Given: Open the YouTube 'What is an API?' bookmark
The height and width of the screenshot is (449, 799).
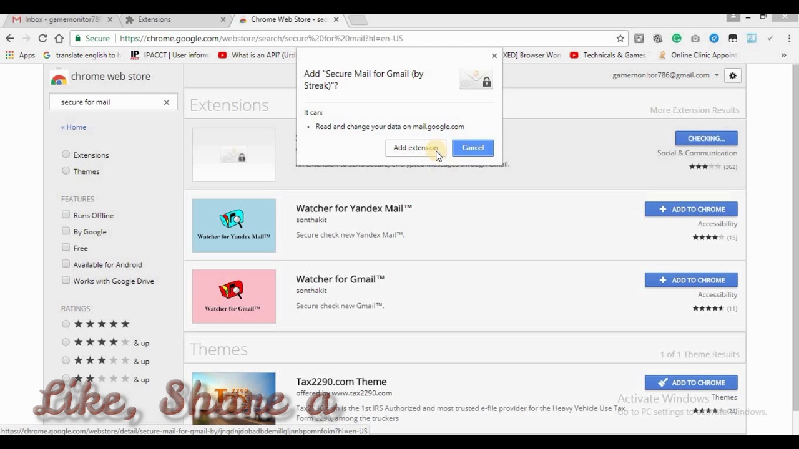Looking at the screenshot, I should pos(257,55).
